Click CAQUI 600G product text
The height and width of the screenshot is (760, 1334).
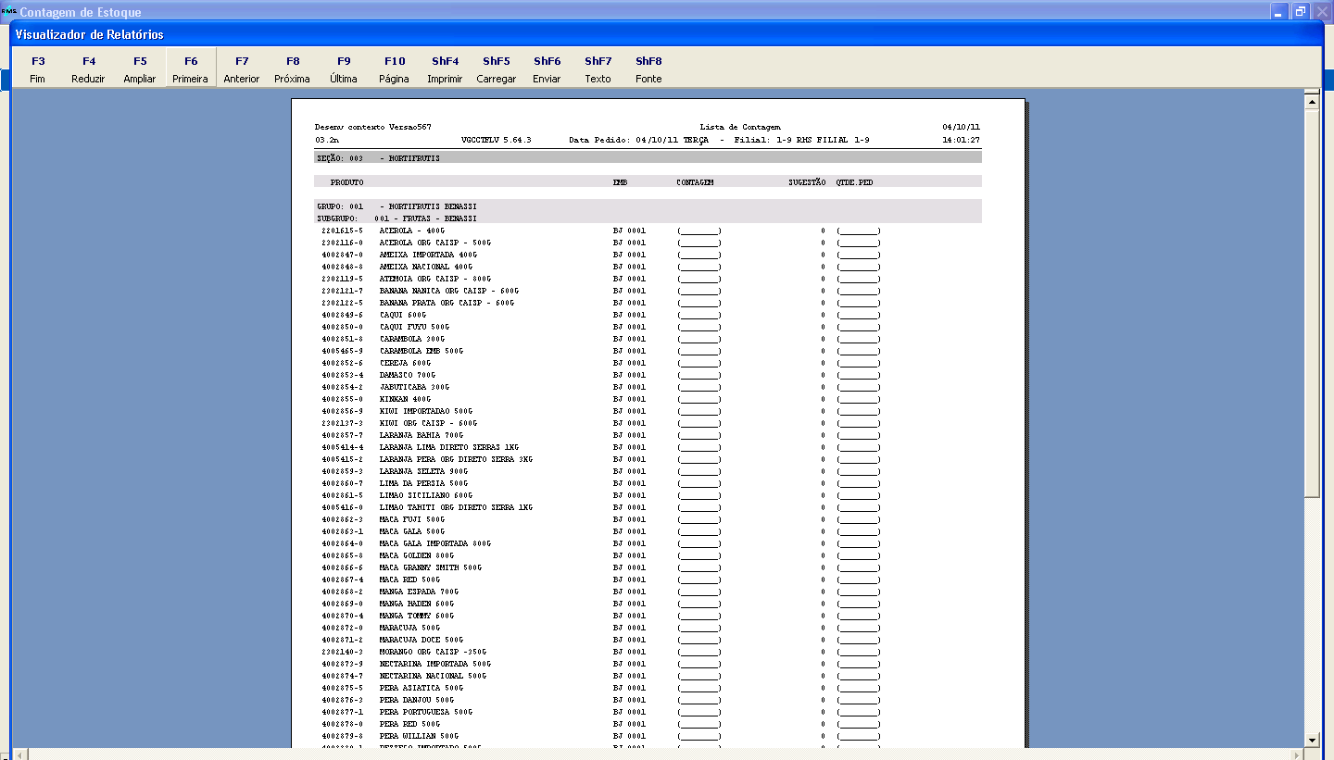403,315
